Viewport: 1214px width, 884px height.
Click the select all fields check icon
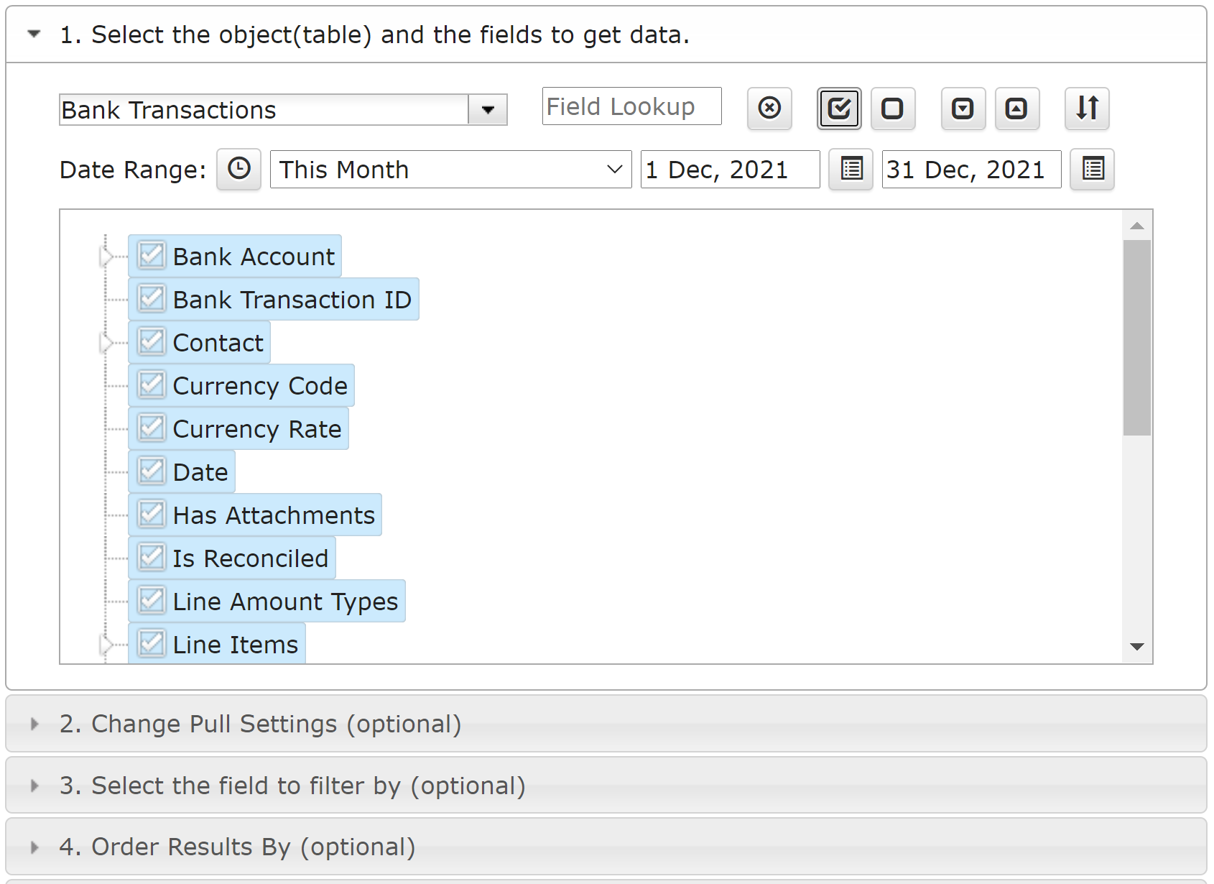pyautogui.click(x=839, y=109)
